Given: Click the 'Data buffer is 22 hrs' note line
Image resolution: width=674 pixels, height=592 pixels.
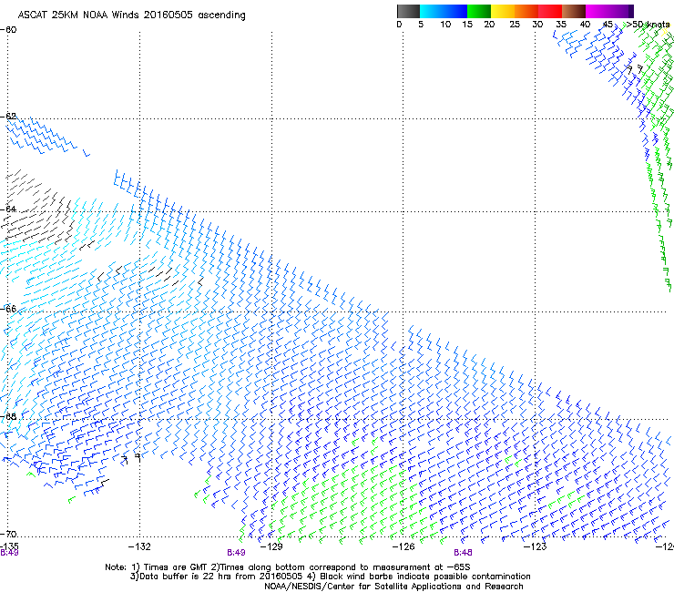Looking at the screenshot, I should click(330, 577).
